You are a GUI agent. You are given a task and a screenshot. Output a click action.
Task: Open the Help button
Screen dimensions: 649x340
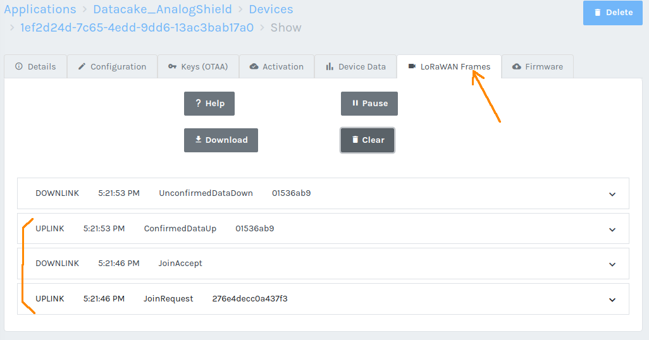coord(209,104)
